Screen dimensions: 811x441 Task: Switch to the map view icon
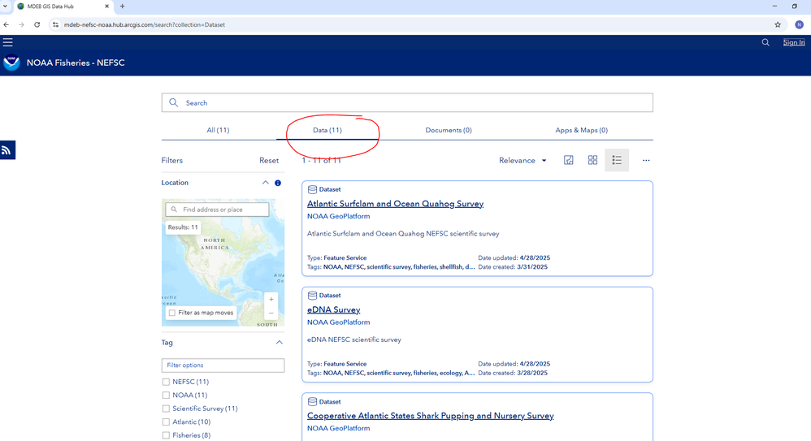point(568,160)
